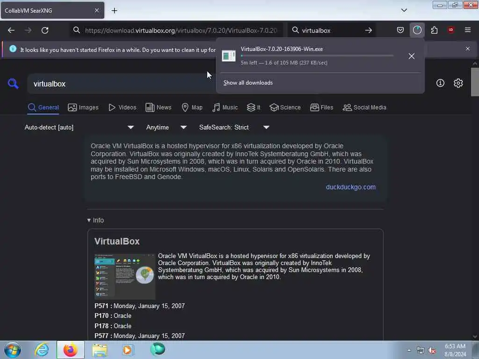This screenshot has width=479, height=359.
Task: Switch to the News category
Action: tap(158, 108)
